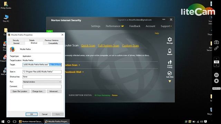Expand the Facebook Wall scan option
Screen dimensions: 221x124
(74, 72)
